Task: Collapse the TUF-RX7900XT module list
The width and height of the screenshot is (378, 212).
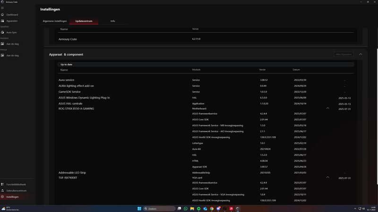Action: click(327, 178)
